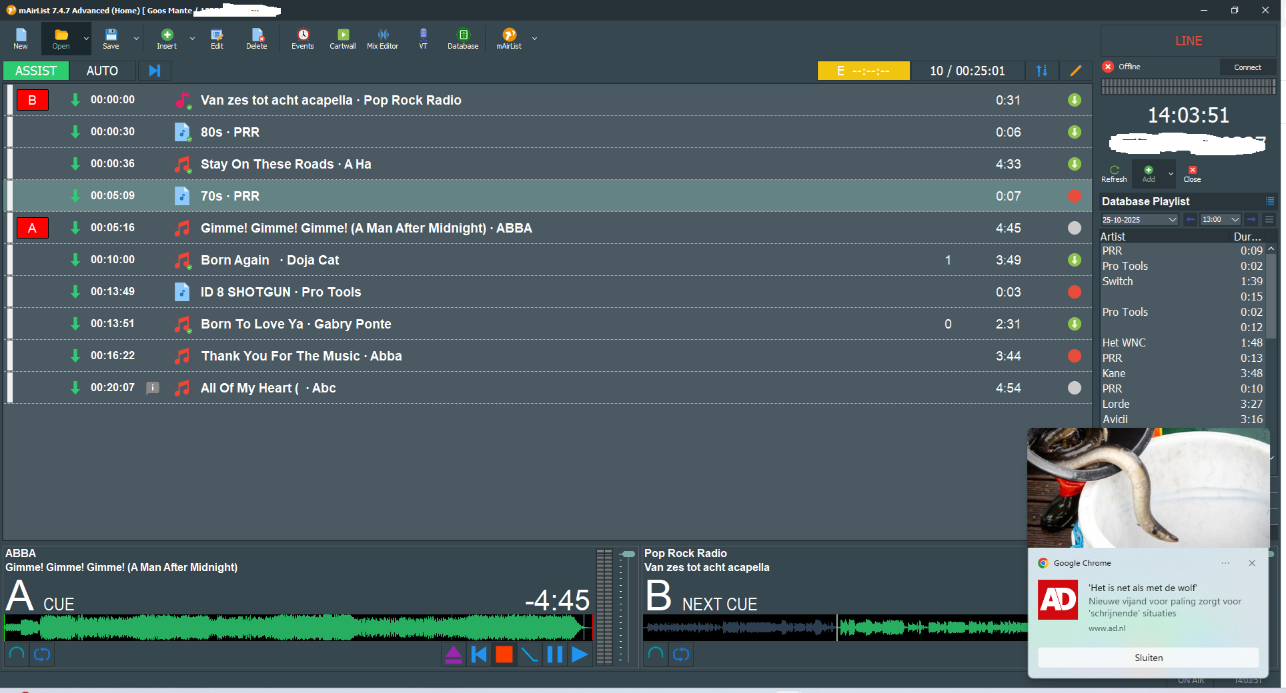Select the Stay On These Roads playlist item
The height and width of the screenshot is (693, 1286).
coord(285,164)
